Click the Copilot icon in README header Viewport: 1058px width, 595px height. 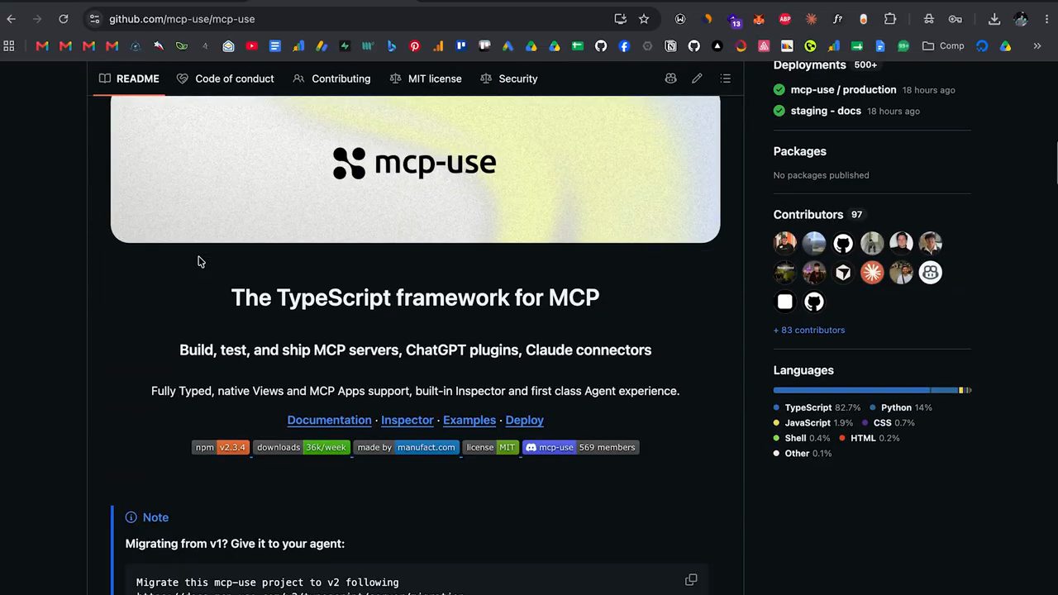coord(671,79)
